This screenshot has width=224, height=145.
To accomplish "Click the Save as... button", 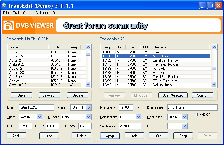I will coord(49,95).
